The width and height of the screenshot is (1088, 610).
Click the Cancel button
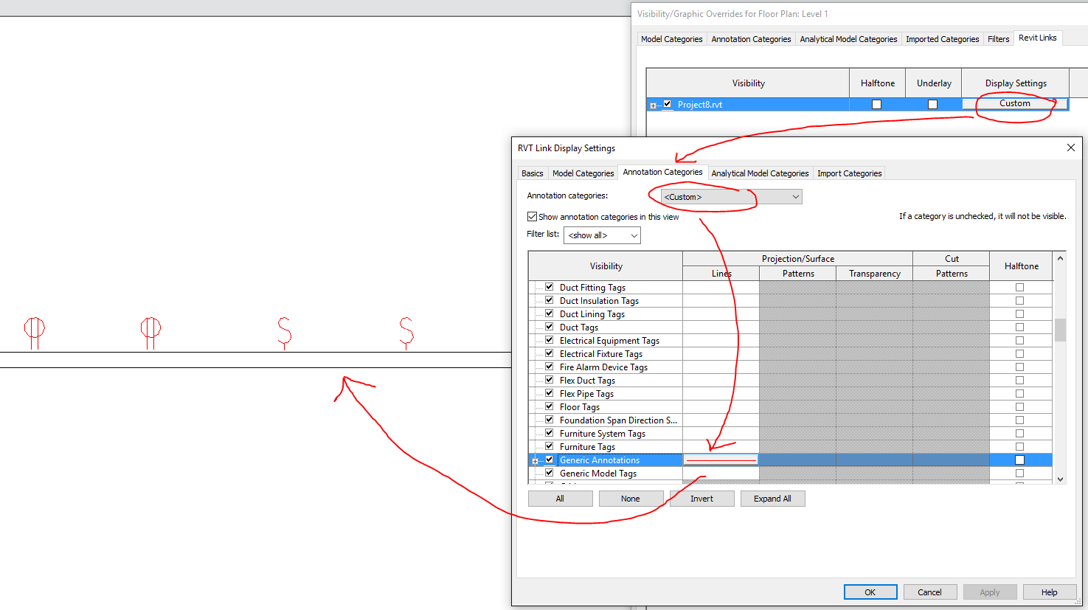[930, 592]
